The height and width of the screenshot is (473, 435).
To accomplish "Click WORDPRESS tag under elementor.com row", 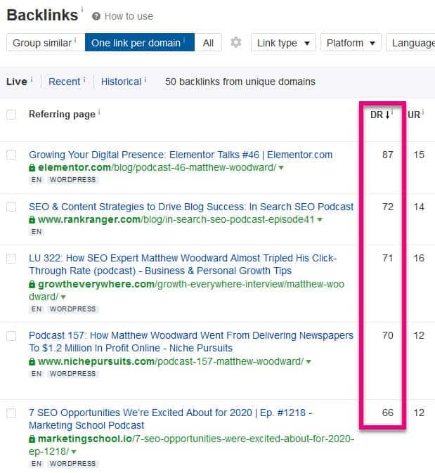I will 72,180.
